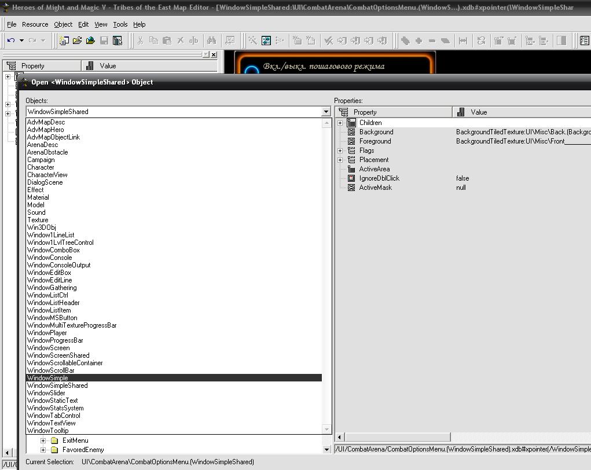591x470 pixels.
Task: Expand the ExitMenu folder in tree
Action: point(43,440)
